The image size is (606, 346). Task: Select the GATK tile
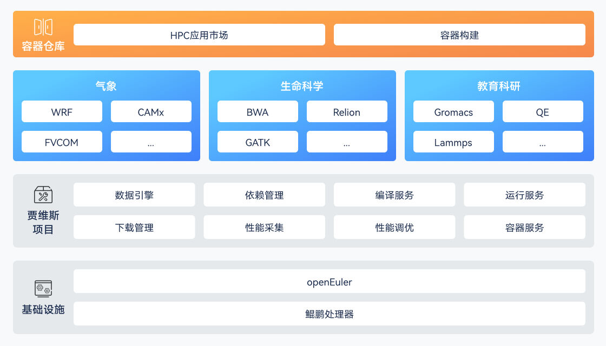(x=258, y=142)
